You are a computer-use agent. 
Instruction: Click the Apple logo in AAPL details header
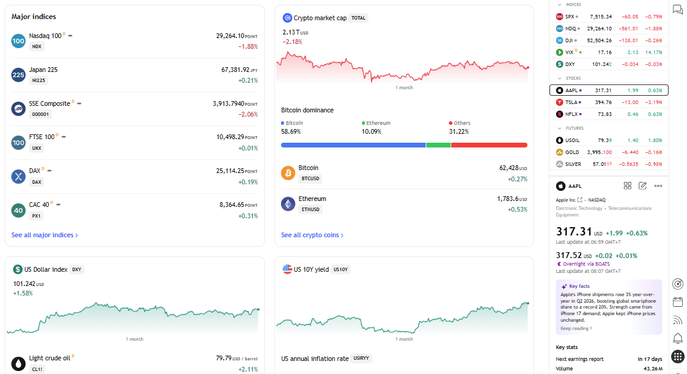pyautogui.click(x=561, y=186)
